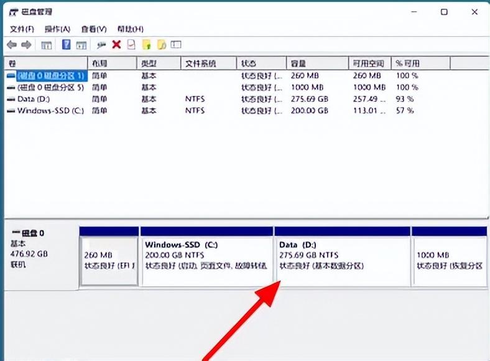Screen dimensions: 490x361
Task: Select Windows-SSD (C:) row in volume list
Action: coord(50,111)
